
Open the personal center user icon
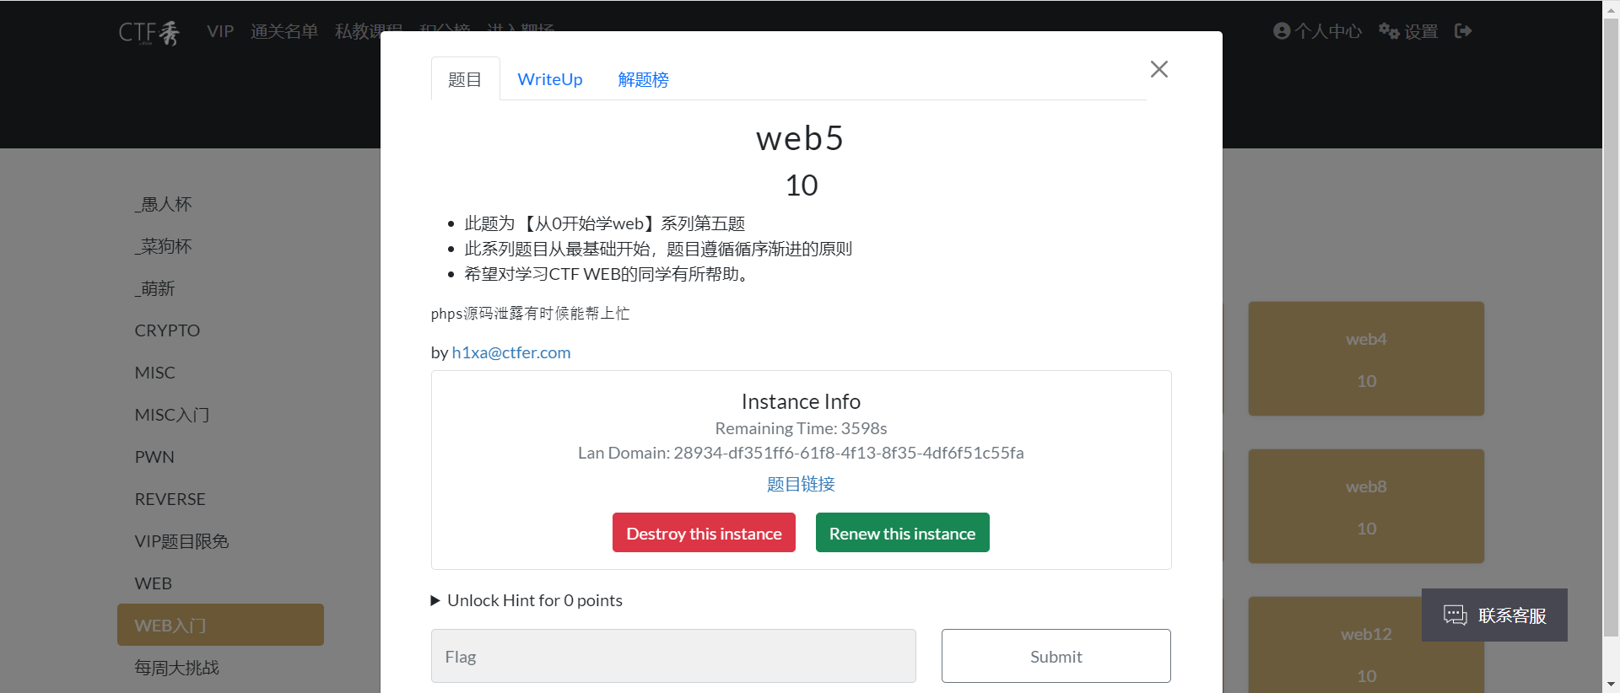(x=1282, y=31)
